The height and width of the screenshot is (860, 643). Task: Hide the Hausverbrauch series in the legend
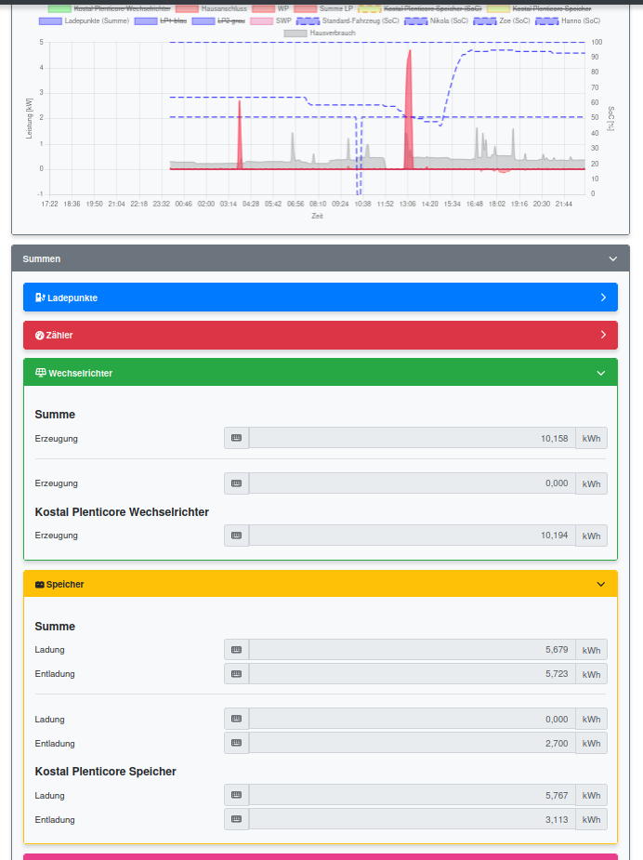click(320, 33)
